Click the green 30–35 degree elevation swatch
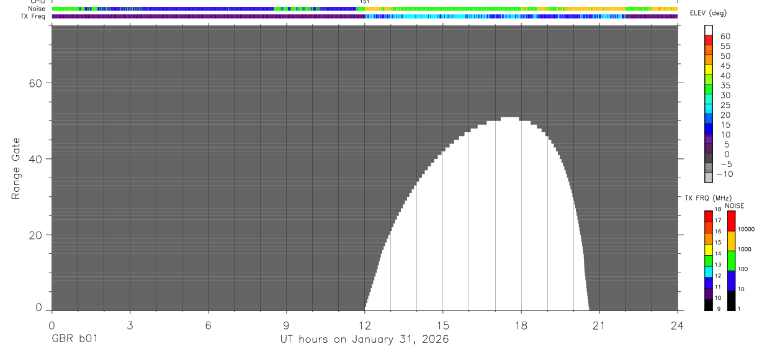Viewport: 762px width, 352px height. pyautogui.click(x=709, y=89)
